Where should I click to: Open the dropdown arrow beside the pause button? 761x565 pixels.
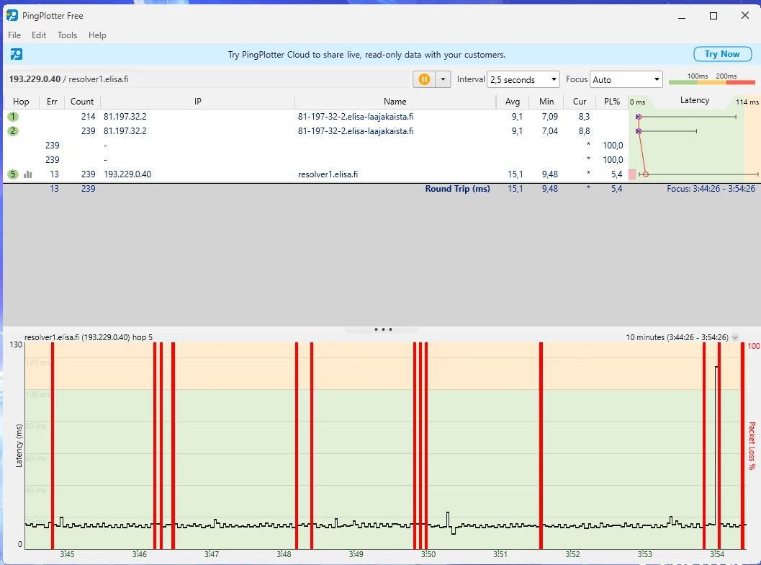coord(443,79)
